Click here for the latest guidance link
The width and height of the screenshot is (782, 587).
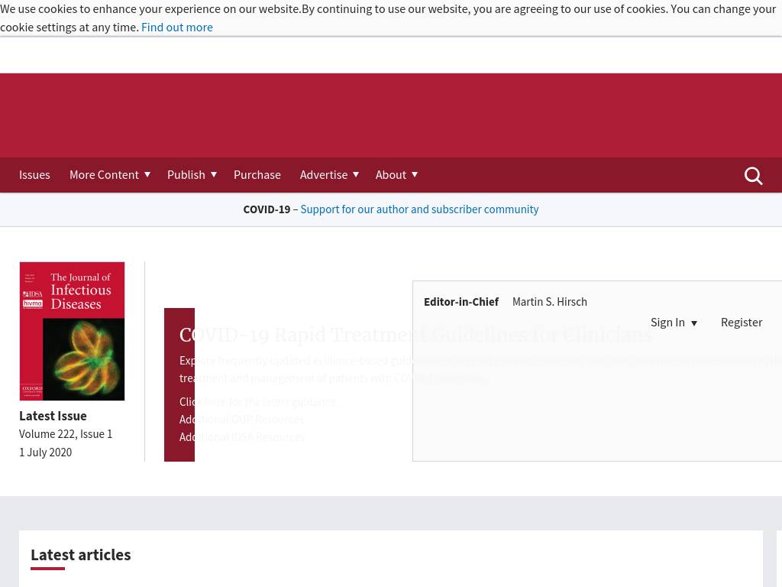pyautogui.click(x=257, y=401)
